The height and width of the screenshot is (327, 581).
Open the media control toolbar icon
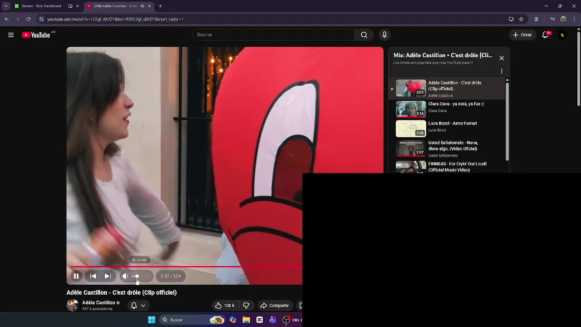(552, 19)
